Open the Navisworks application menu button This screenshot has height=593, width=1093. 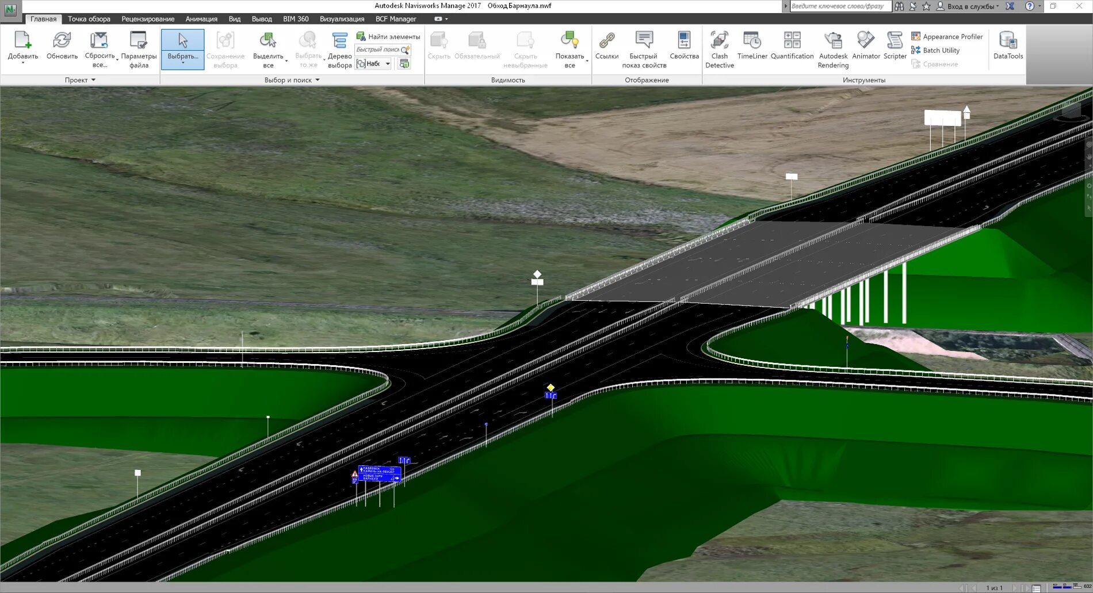click(10, 10)
